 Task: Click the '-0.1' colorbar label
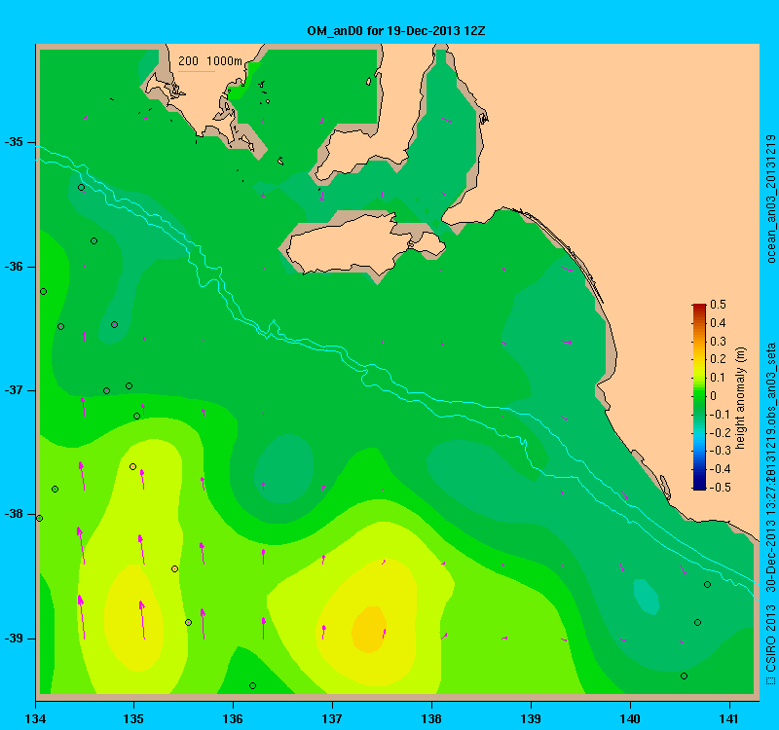tap(719, 415)
